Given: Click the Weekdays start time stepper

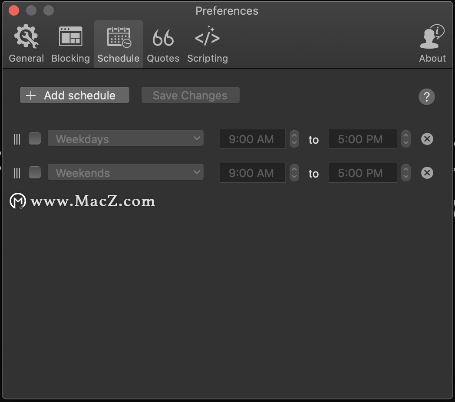Looking at the screenshot, I should click(x=294, y=139).
